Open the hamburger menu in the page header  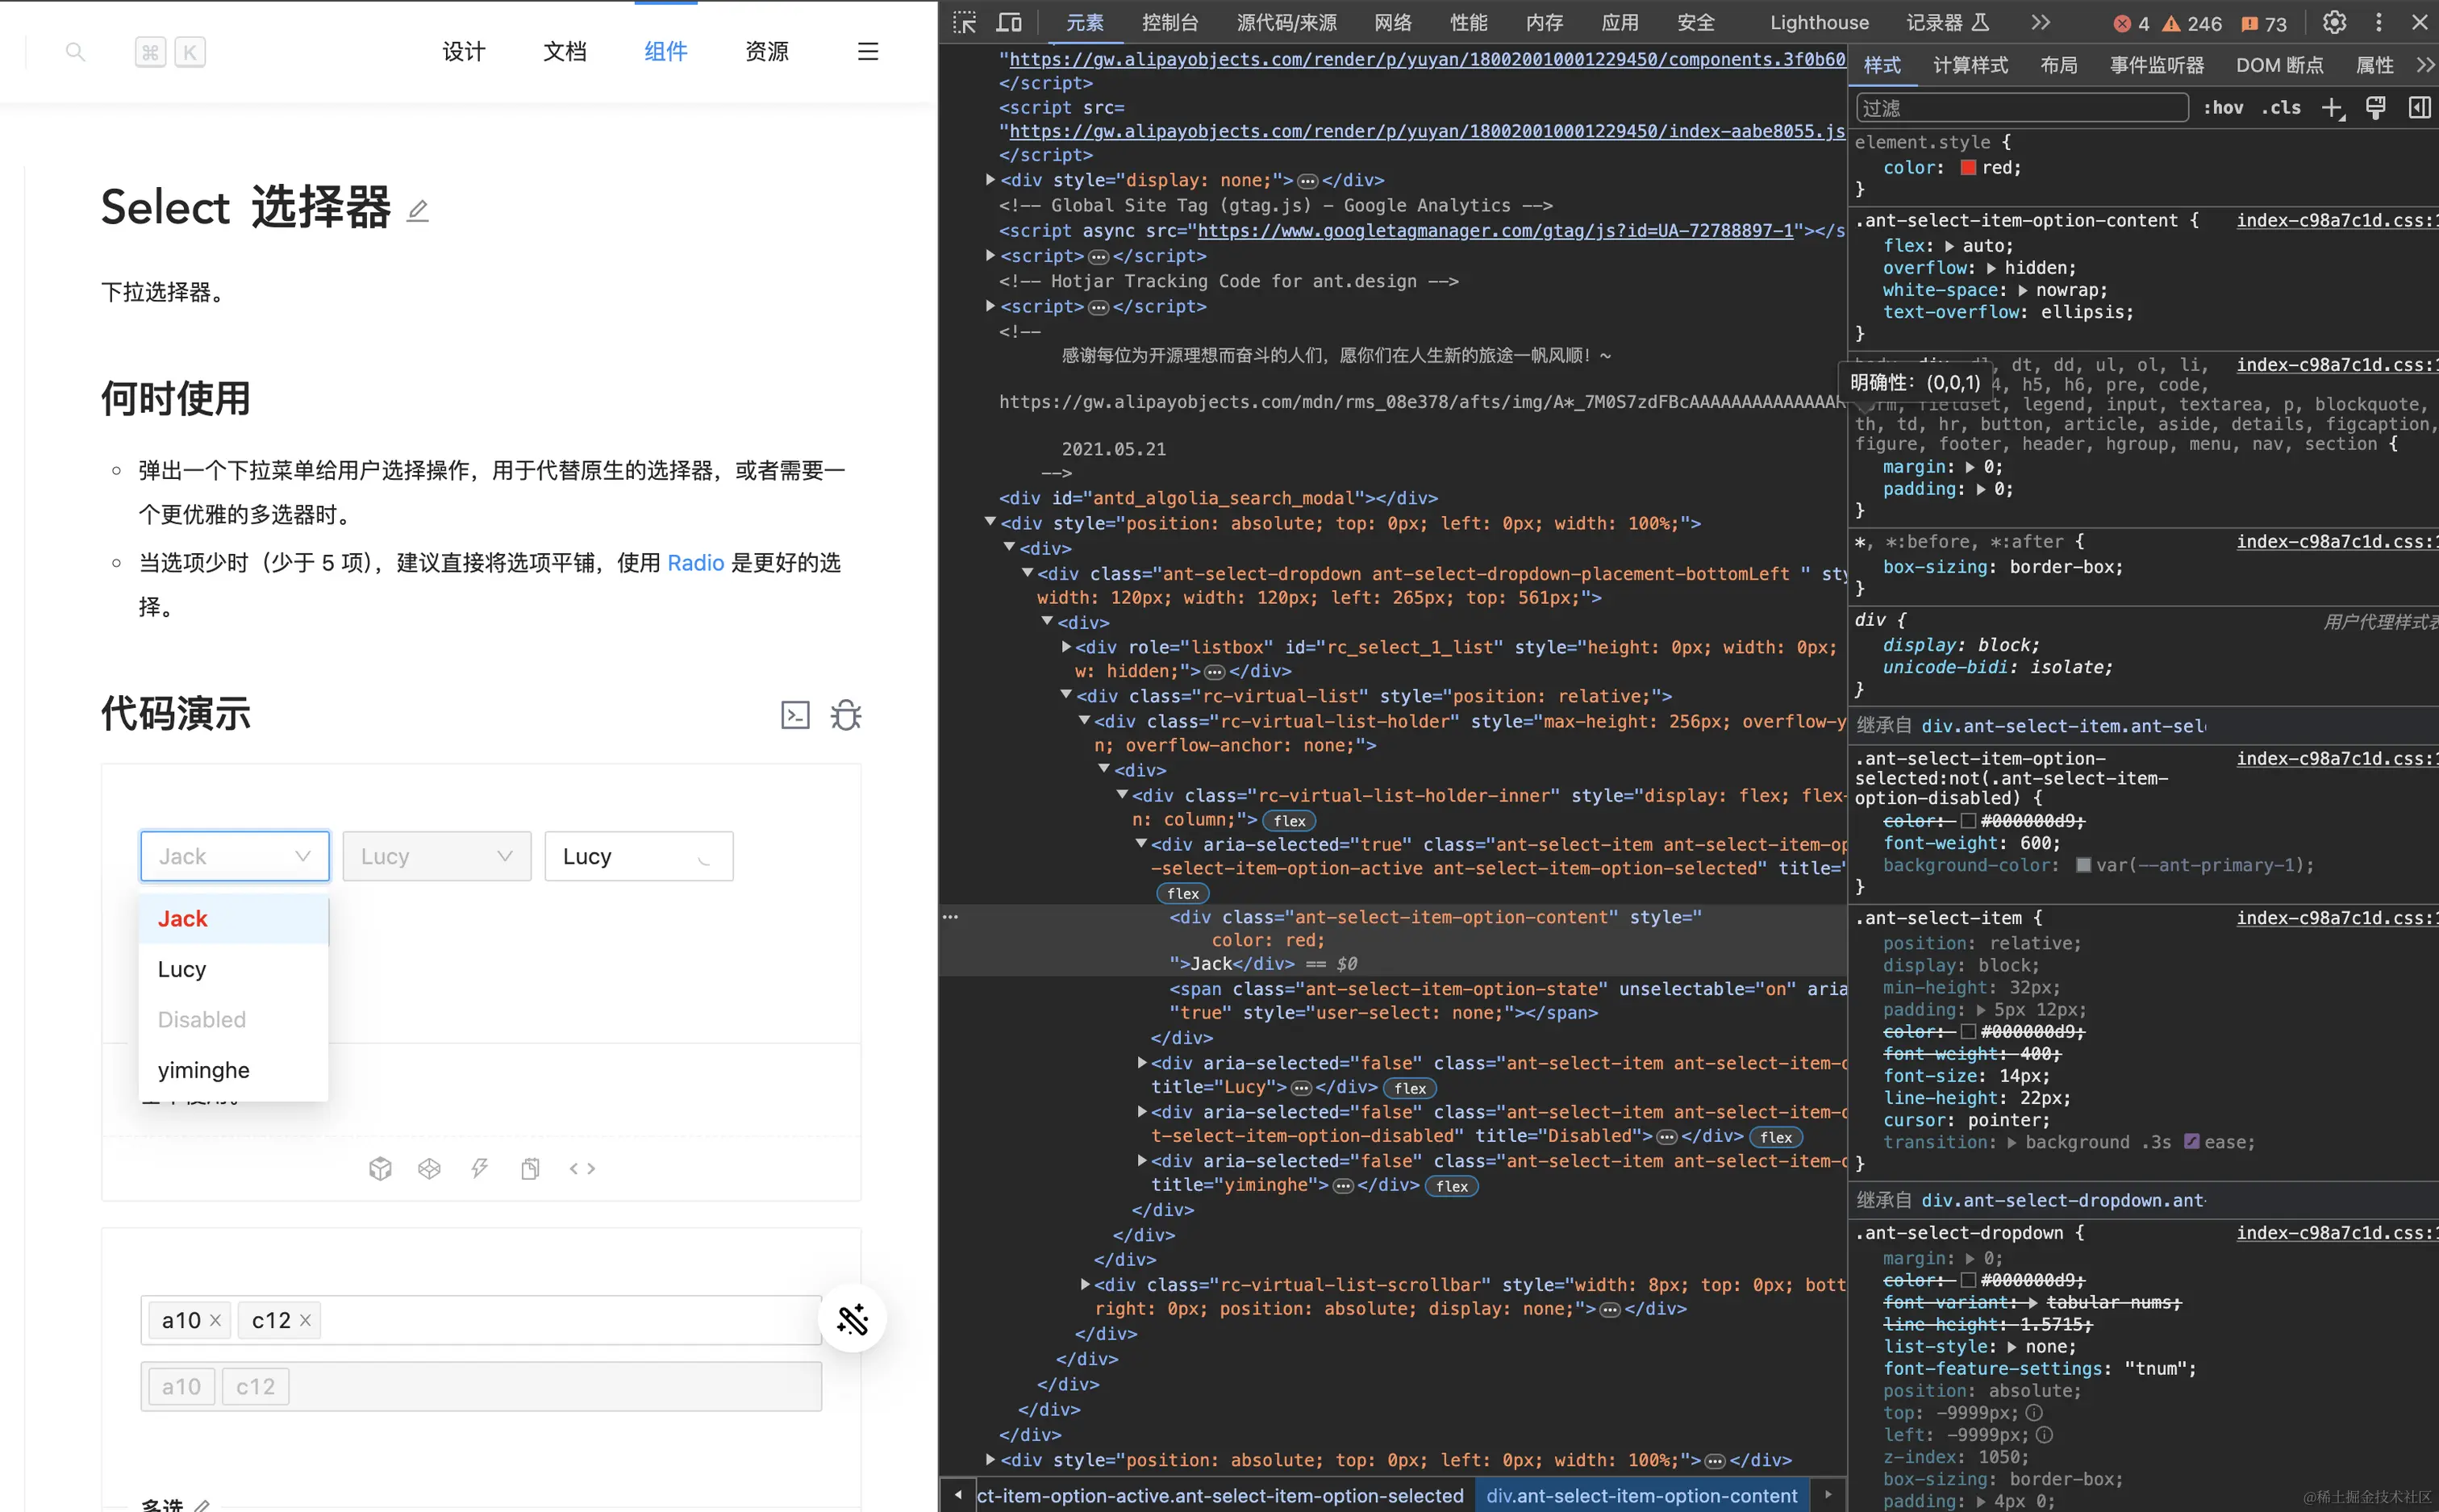[868, 51]
